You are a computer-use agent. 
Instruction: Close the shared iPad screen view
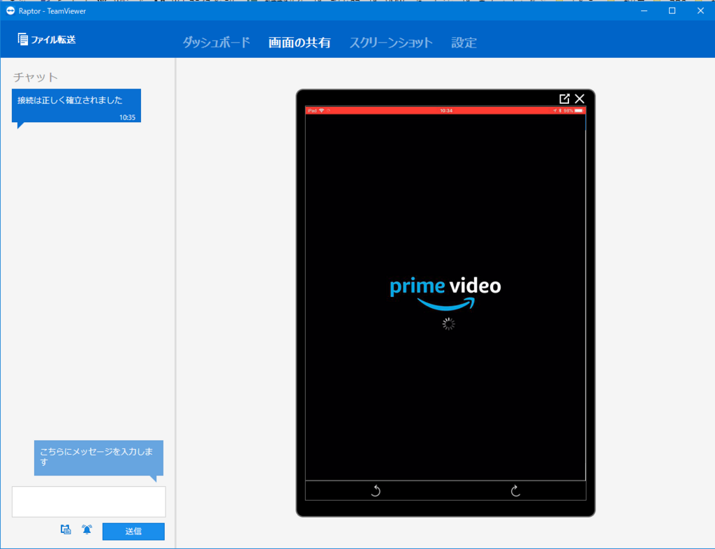click(x=580, y=98)
